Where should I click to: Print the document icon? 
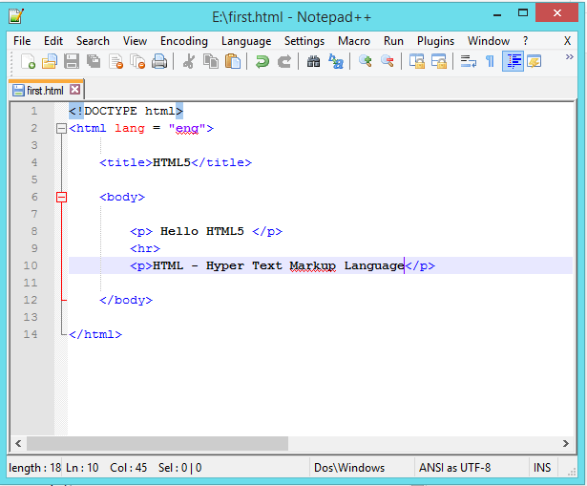[159, 61]
